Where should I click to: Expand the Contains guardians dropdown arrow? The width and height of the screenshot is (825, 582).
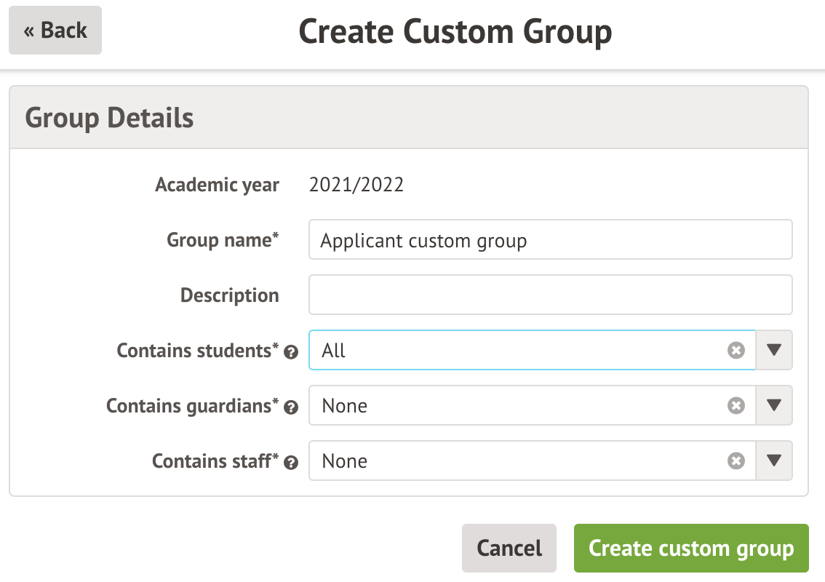pyautogui.click(x=774, y=405)
